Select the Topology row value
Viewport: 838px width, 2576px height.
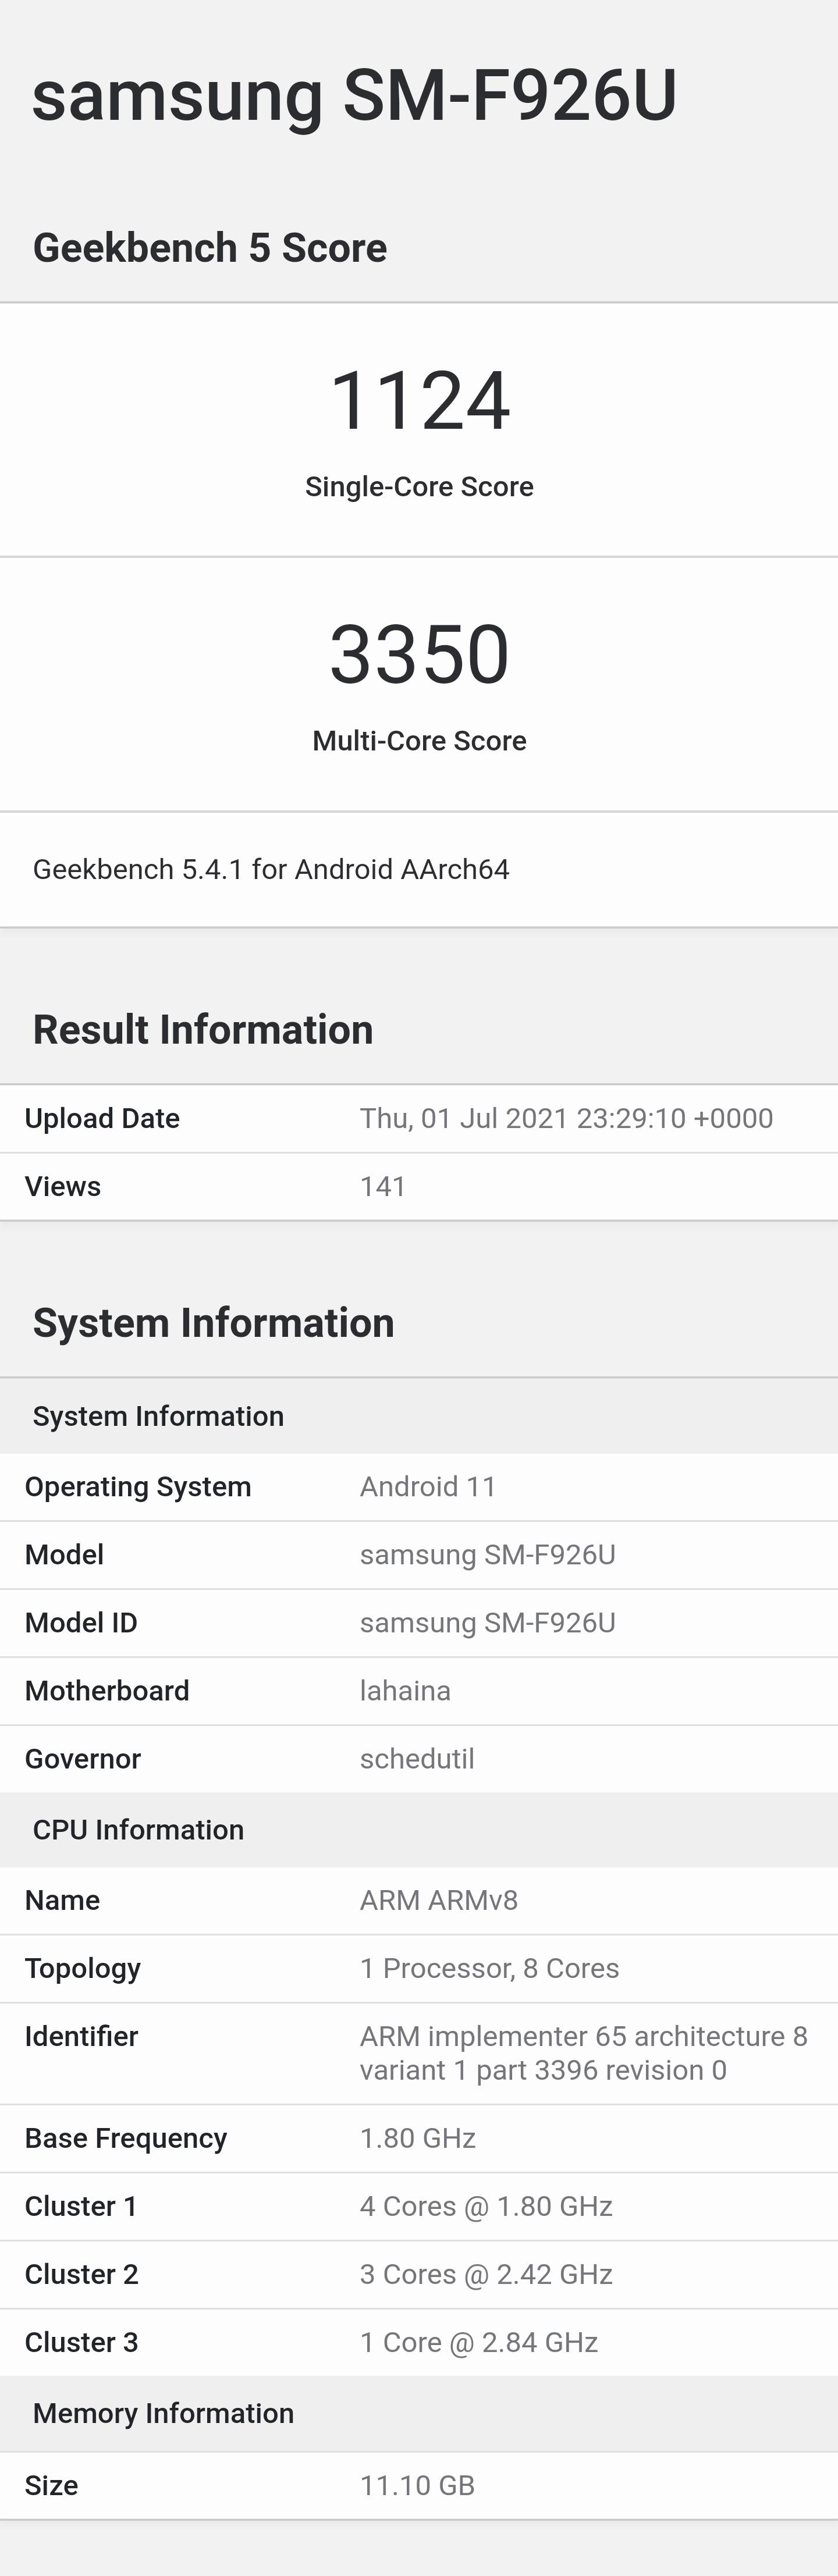[x=489, y=1968]
